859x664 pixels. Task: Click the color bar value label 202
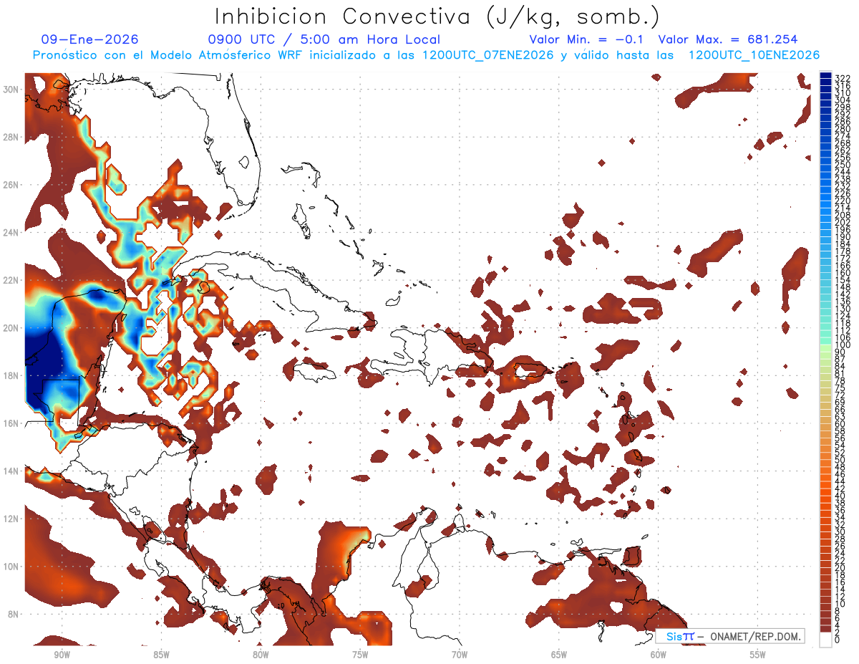click(x=842, y=223)
